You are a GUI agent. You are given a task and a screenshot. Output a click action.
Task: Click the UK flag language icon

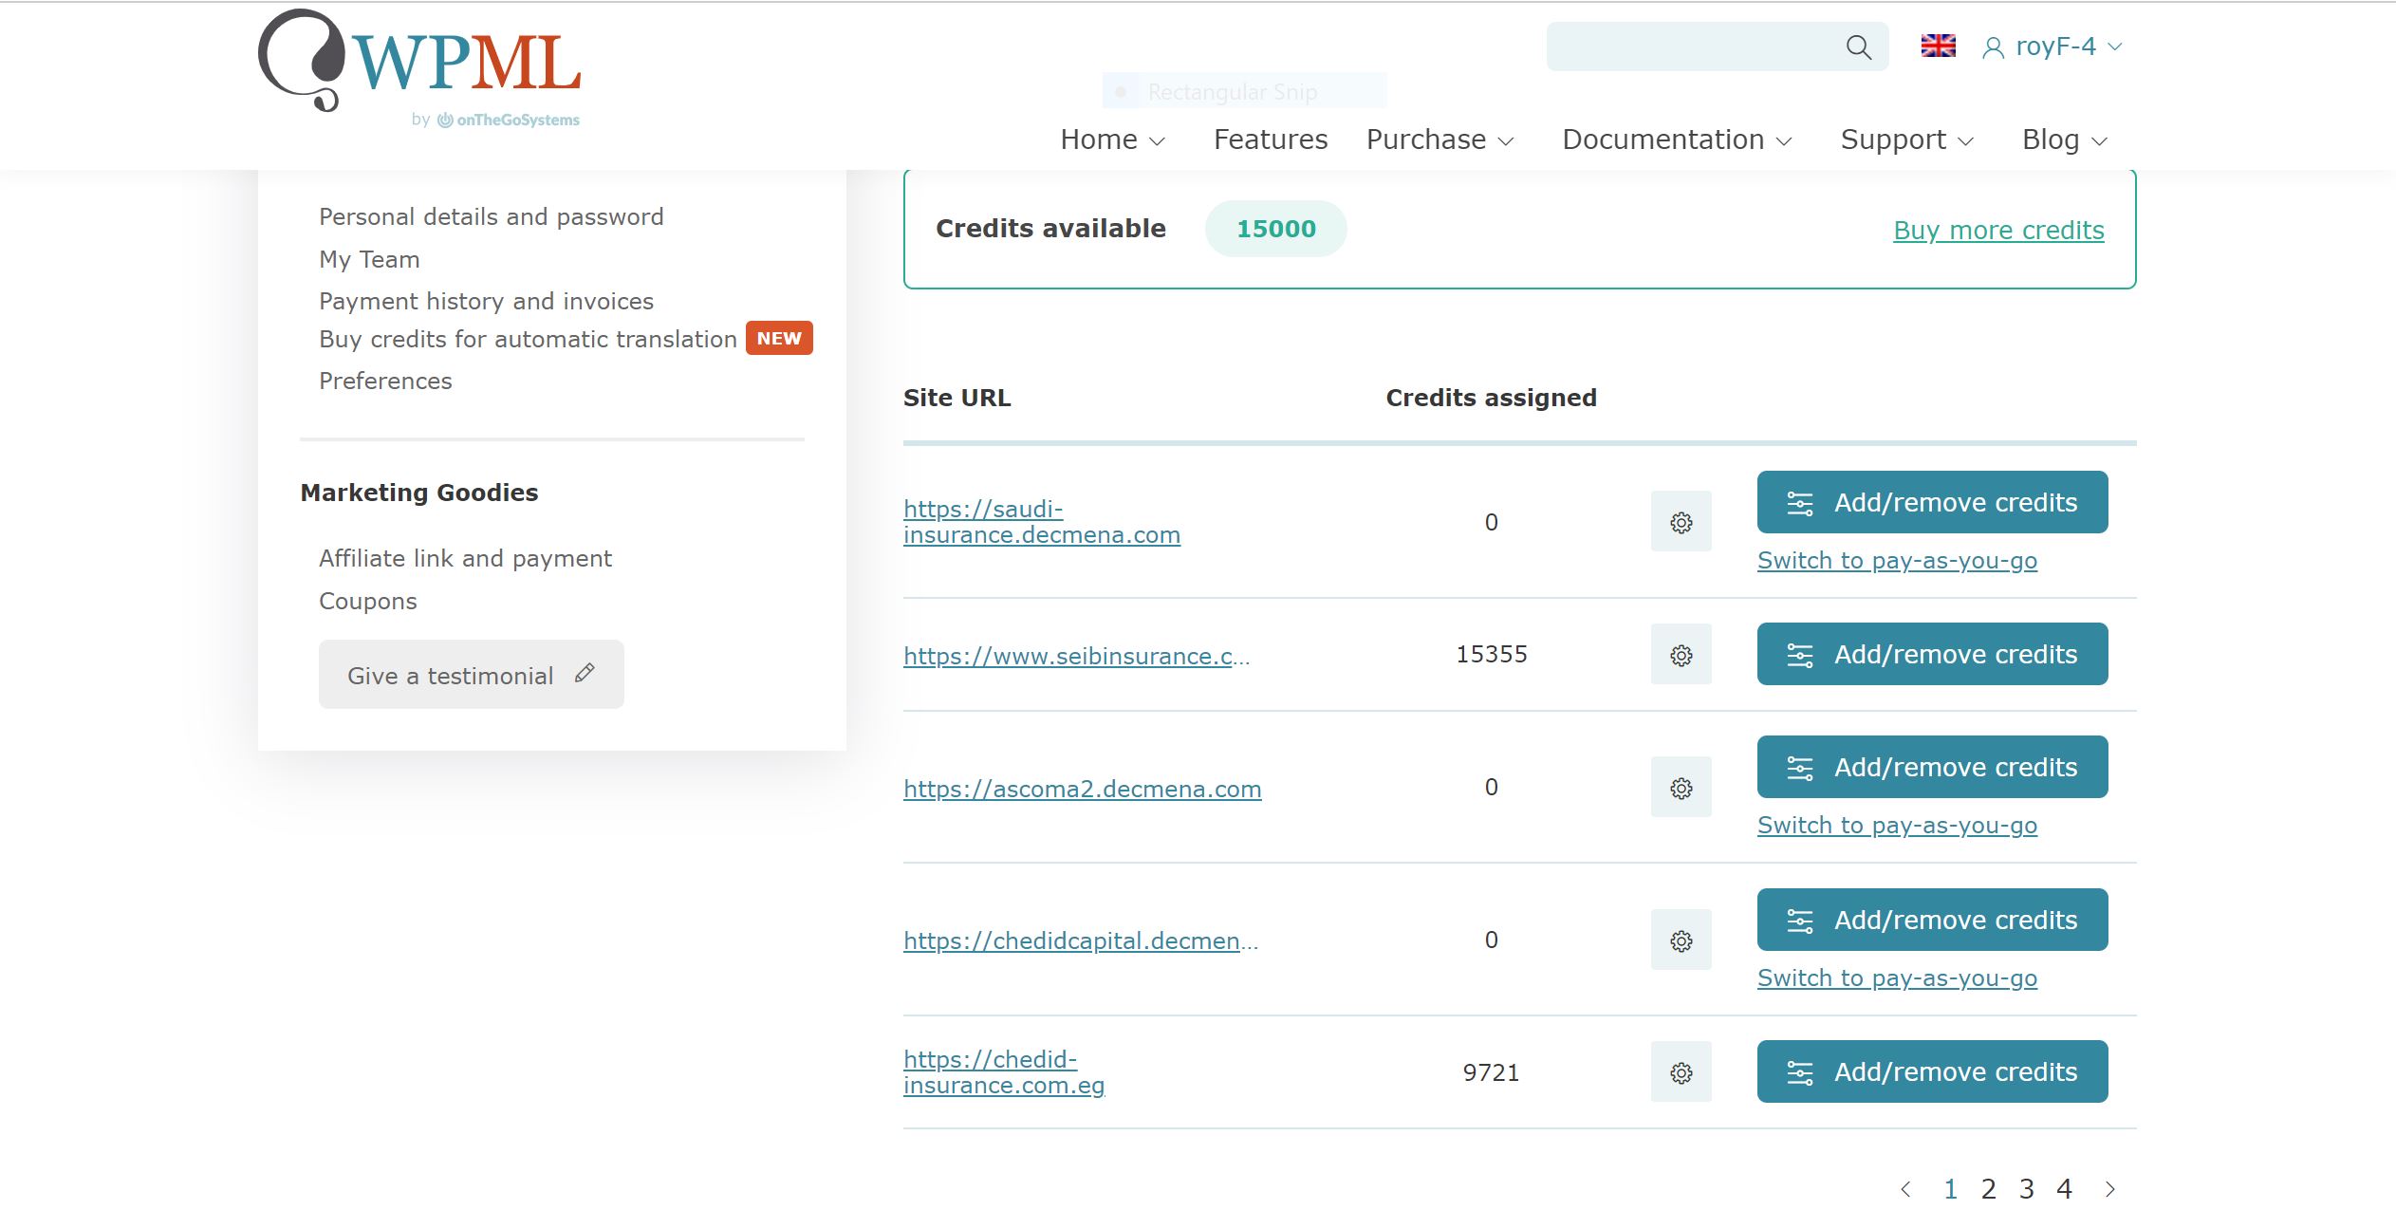point(1938,46)
